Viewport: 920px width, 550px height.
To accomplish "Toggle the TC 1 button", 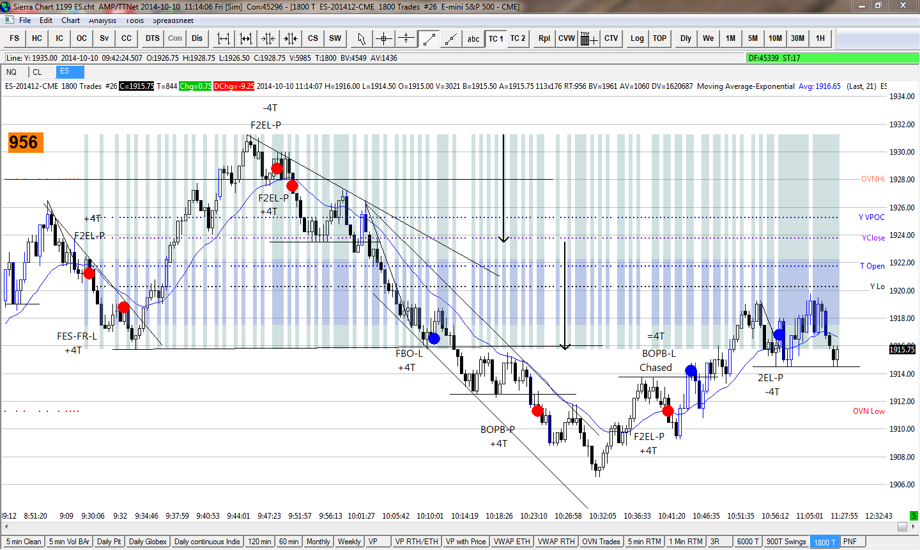I will (x=496, y=38).
